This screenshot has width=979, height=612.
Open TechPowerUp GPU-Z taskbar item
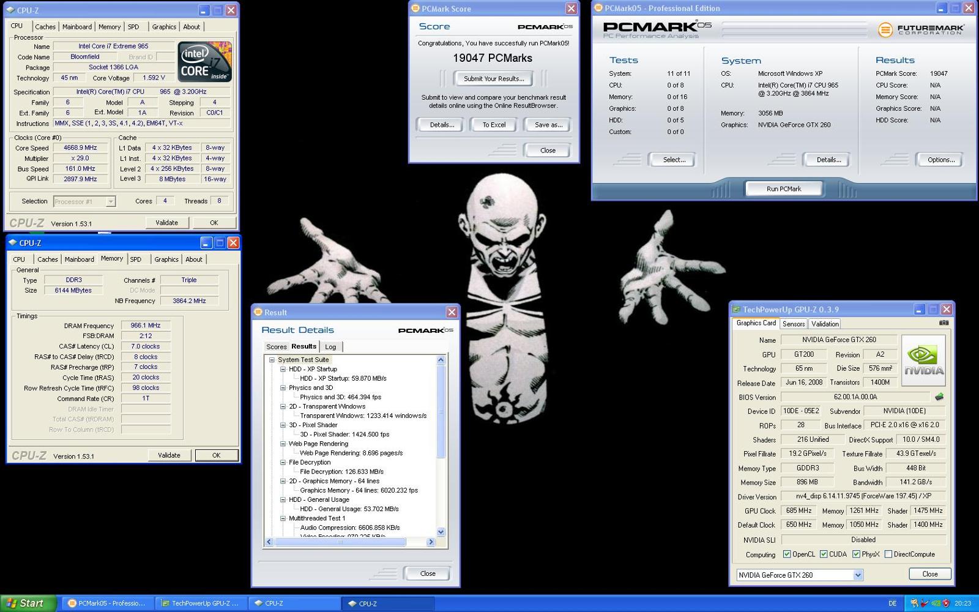201,603
